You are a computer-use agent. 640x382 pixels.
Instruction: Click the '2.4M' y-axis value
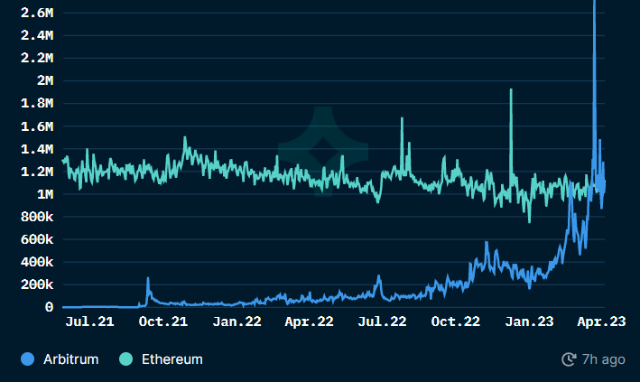point(37,35)
